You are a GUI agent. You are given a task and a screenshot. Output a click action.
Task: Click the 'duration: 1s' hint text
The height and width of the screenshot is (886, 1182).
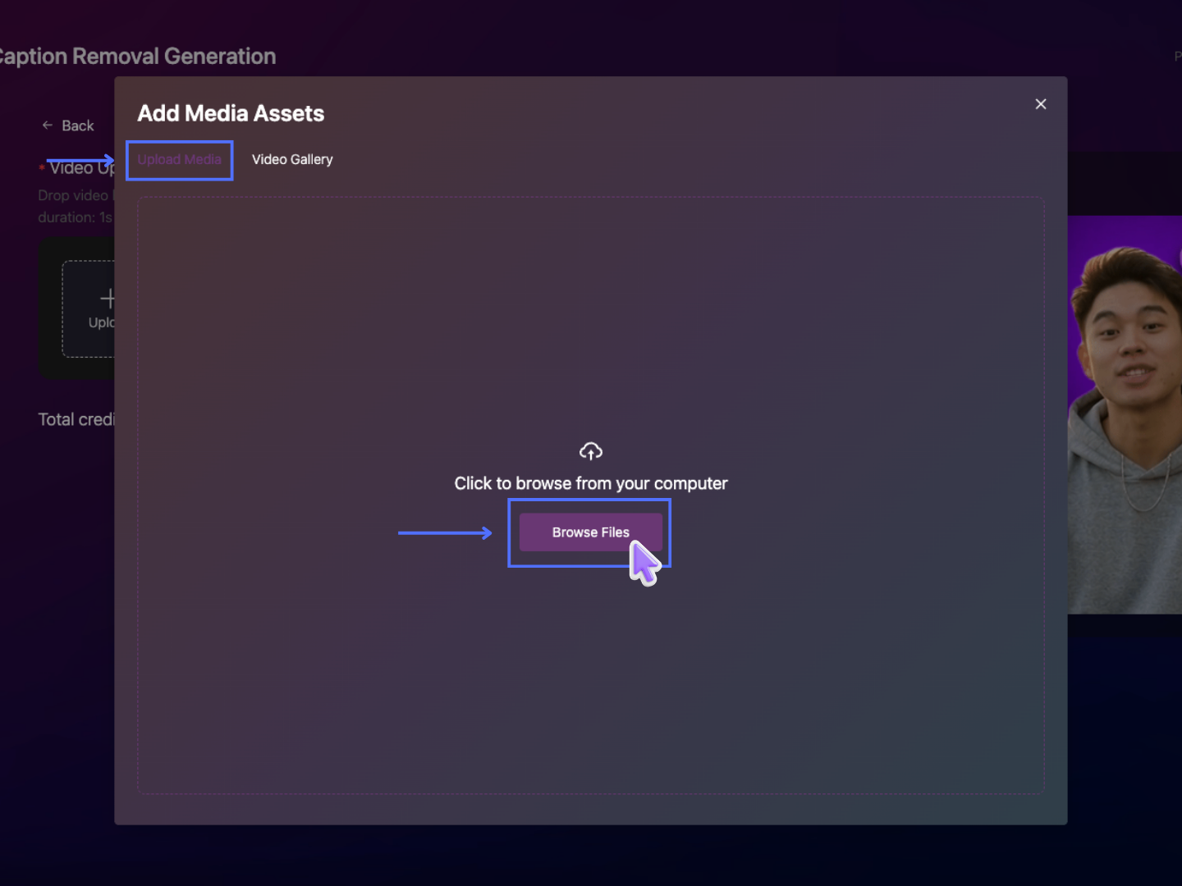pos(75,217)
